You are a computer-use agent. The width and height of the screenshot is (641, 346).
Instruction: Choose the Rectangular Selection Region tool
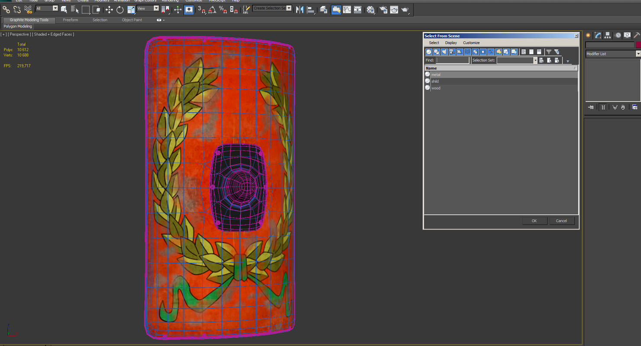coord(86,9)
